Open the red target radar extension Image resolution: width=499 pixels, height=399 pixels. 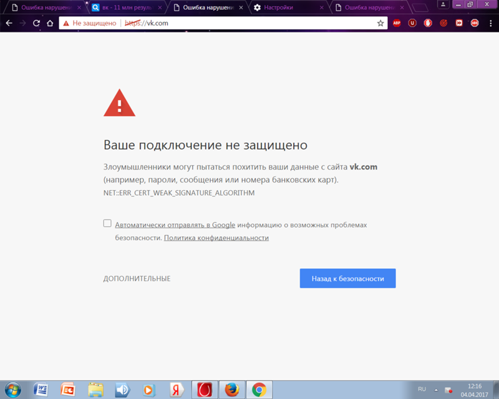pos(443,23)
